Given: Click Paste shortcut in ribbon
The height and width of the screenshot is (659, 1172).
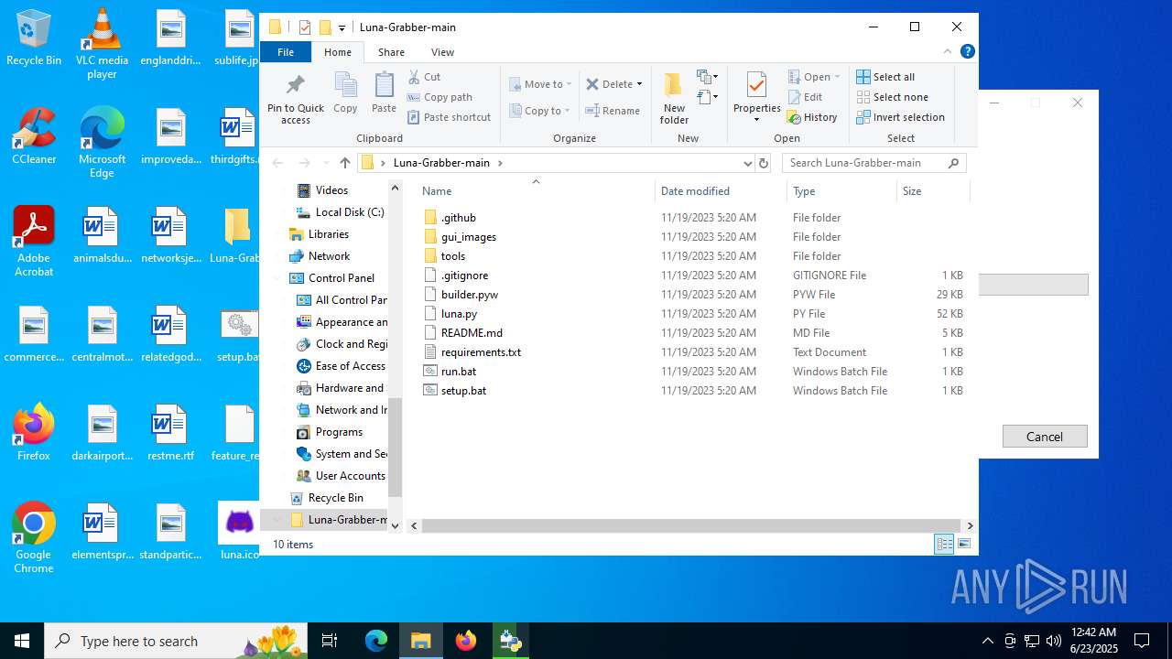Looking at the screenshot, I should point(449,117).
